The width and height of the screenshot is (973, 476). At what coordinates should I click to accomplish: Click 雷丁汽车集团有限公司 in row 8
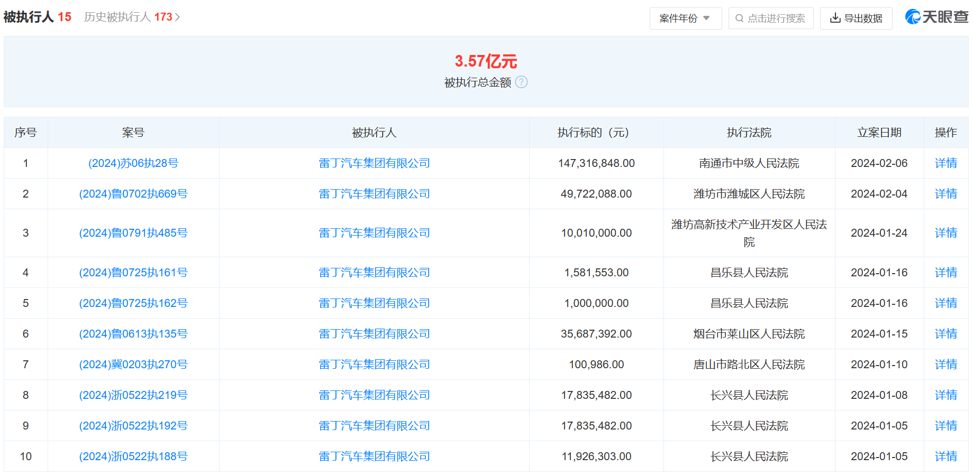point(374,395)
